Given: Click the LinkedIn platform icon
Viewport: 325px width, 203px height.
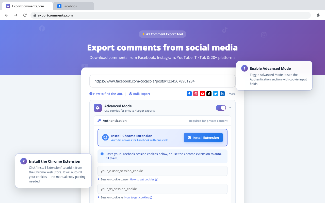Looking at the screenshot, I should point(222,94).
